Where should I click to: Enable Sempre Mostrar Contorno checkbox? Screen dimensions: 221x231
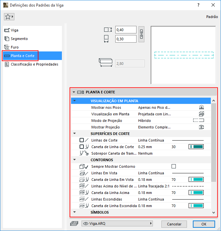(x=174, y=166)
